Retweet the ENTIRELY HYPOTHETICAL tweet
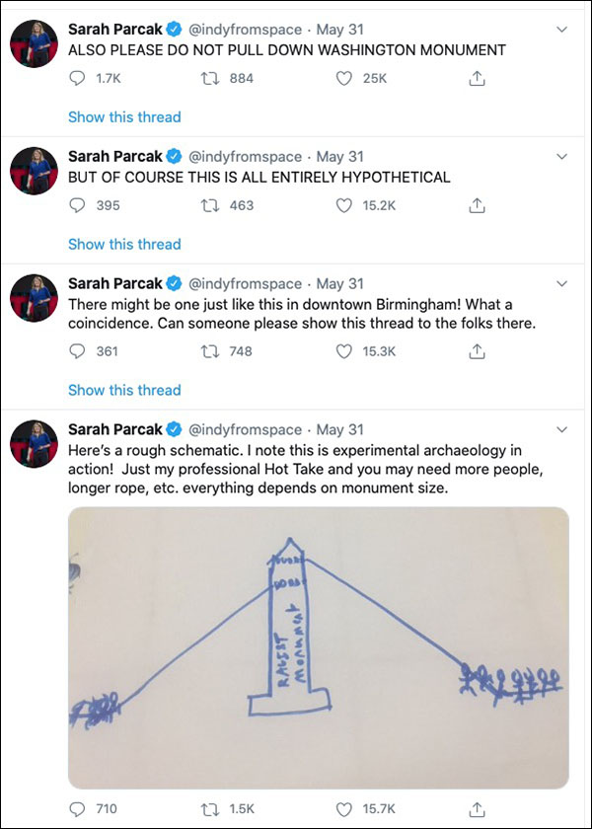The width and height of the screenshot is (592, 829). (210, 206)
